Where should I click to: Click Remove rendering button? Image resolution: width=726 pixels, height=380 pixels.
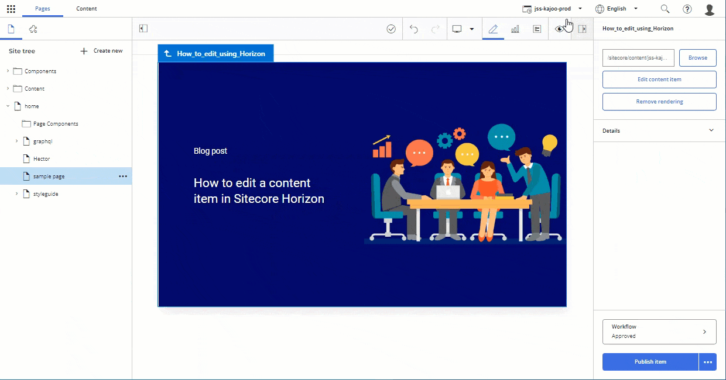(659, 102)
